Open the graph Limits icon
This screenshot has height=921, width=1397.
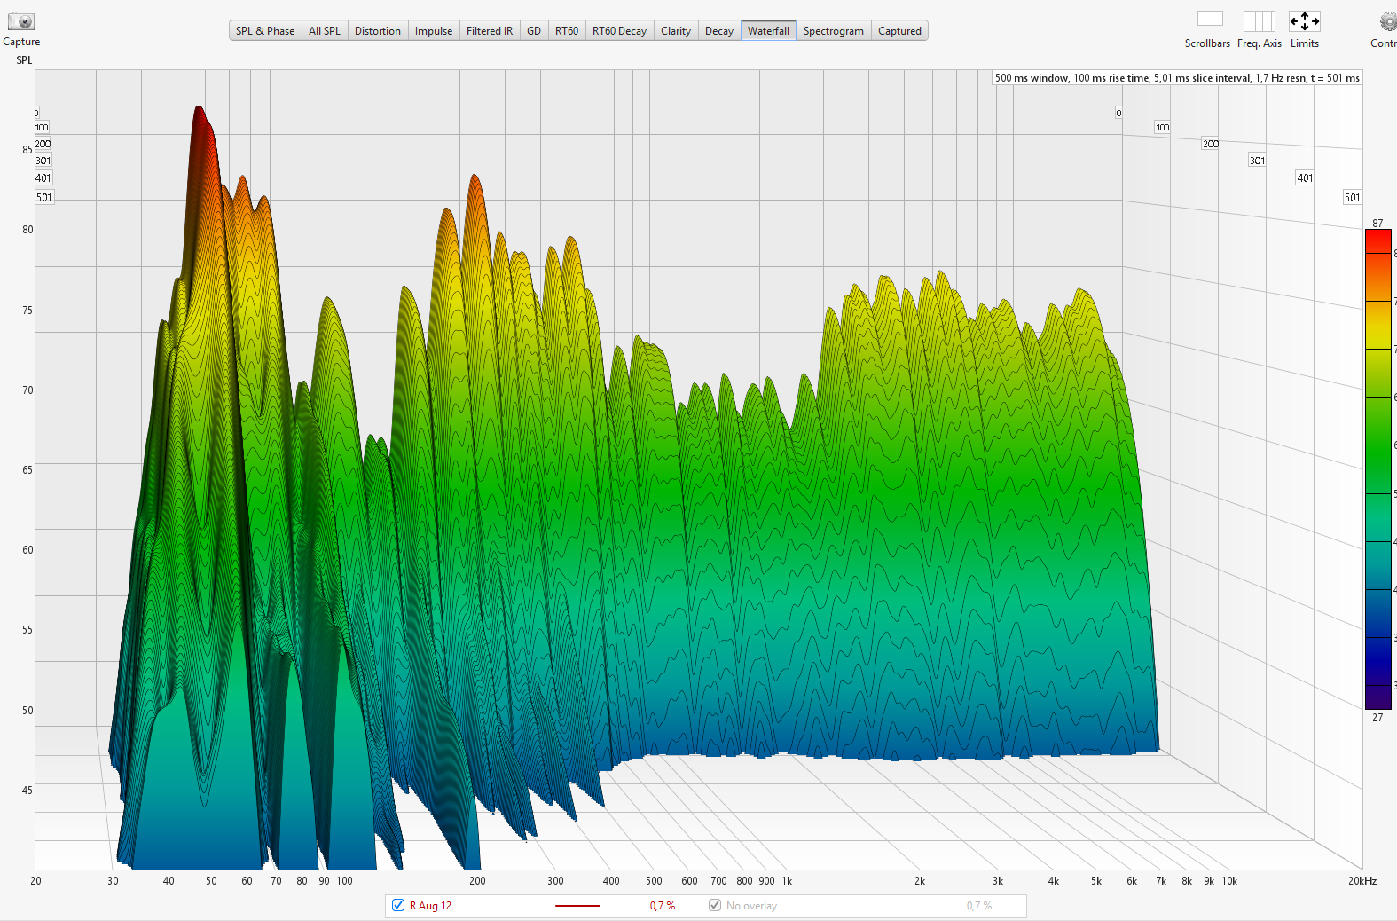[x=1304, y=20]
